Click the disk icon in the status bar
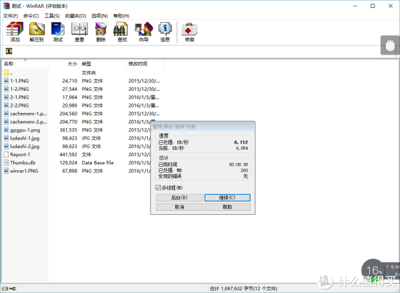The width and height of the screenshot is (400, 293). pyautogui.click(x=5, y=288)
